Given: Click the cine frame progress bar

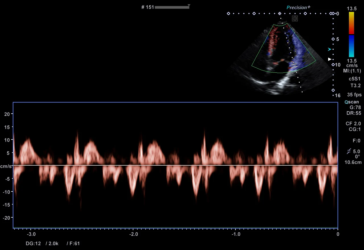Looking at the screenshot, I should [x=172, y=7].
